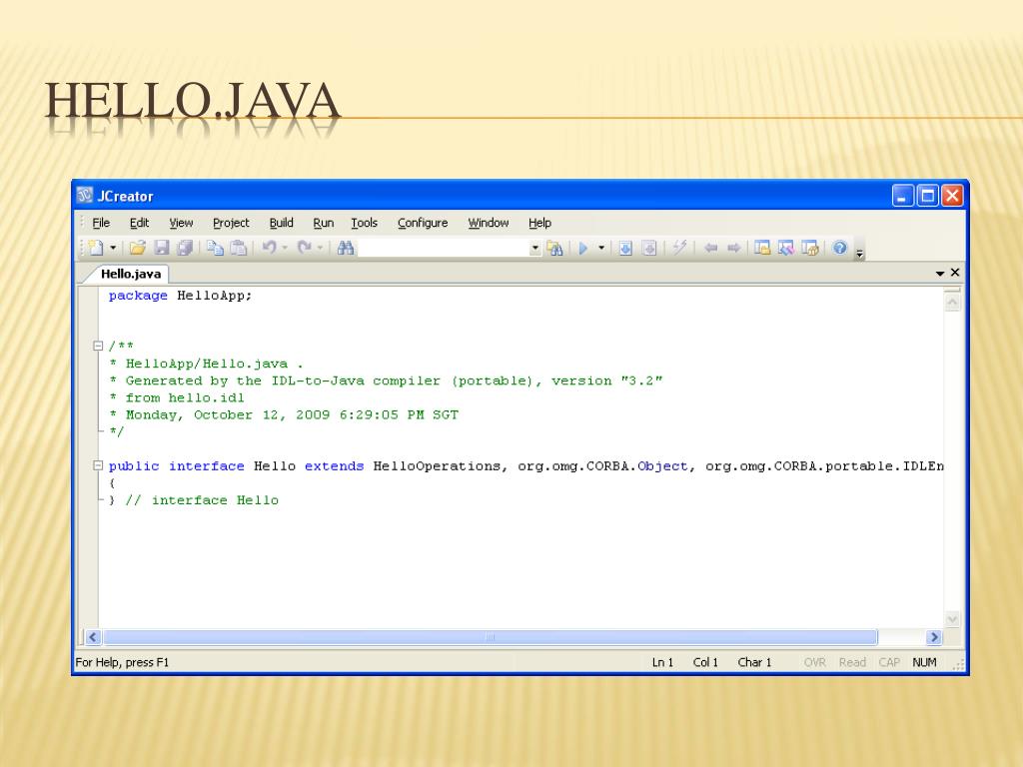Click the '// interface Hello' comment
1023x767 pixels.
202,500
